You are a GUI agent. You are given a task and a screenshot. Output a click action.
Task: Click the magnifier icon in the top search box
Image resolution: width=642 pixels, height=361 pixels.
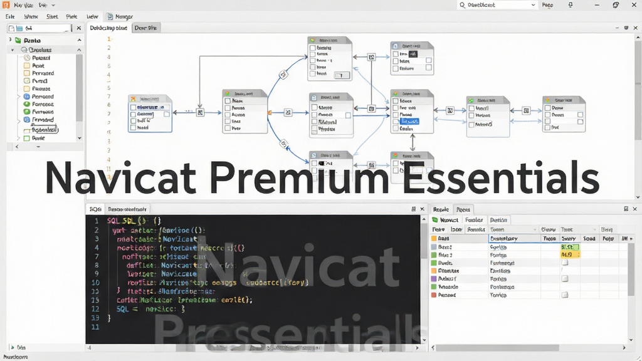pos(462,5)
